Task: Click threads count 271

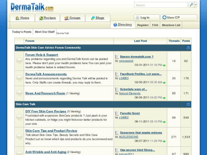Action: pyautogui.click(x=174, y=137)
